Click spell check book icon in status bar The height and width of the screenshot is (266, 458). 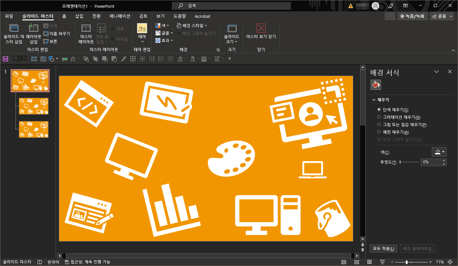click(x=40, y=262)
